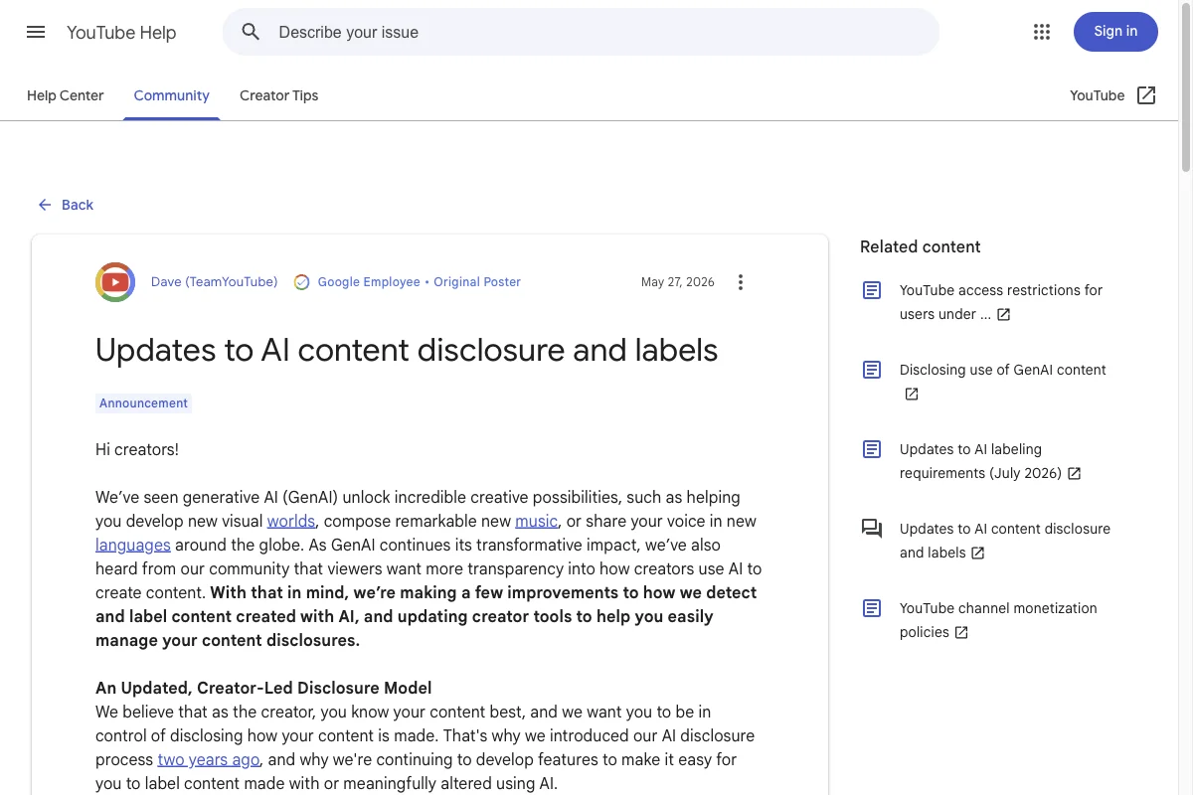Screen dimensions: 1193x795
Task: Click article icon beside Disclosing use of GenAI
Action: pyautogui.click(x=872, y=370)
